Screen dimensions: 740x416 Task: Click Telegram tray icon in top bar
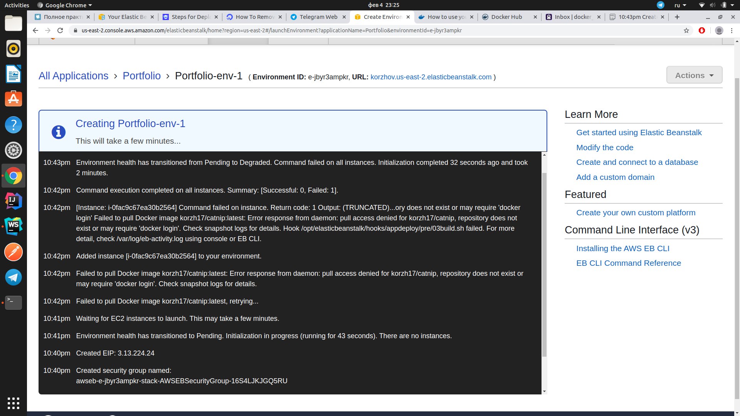point(661,5)
